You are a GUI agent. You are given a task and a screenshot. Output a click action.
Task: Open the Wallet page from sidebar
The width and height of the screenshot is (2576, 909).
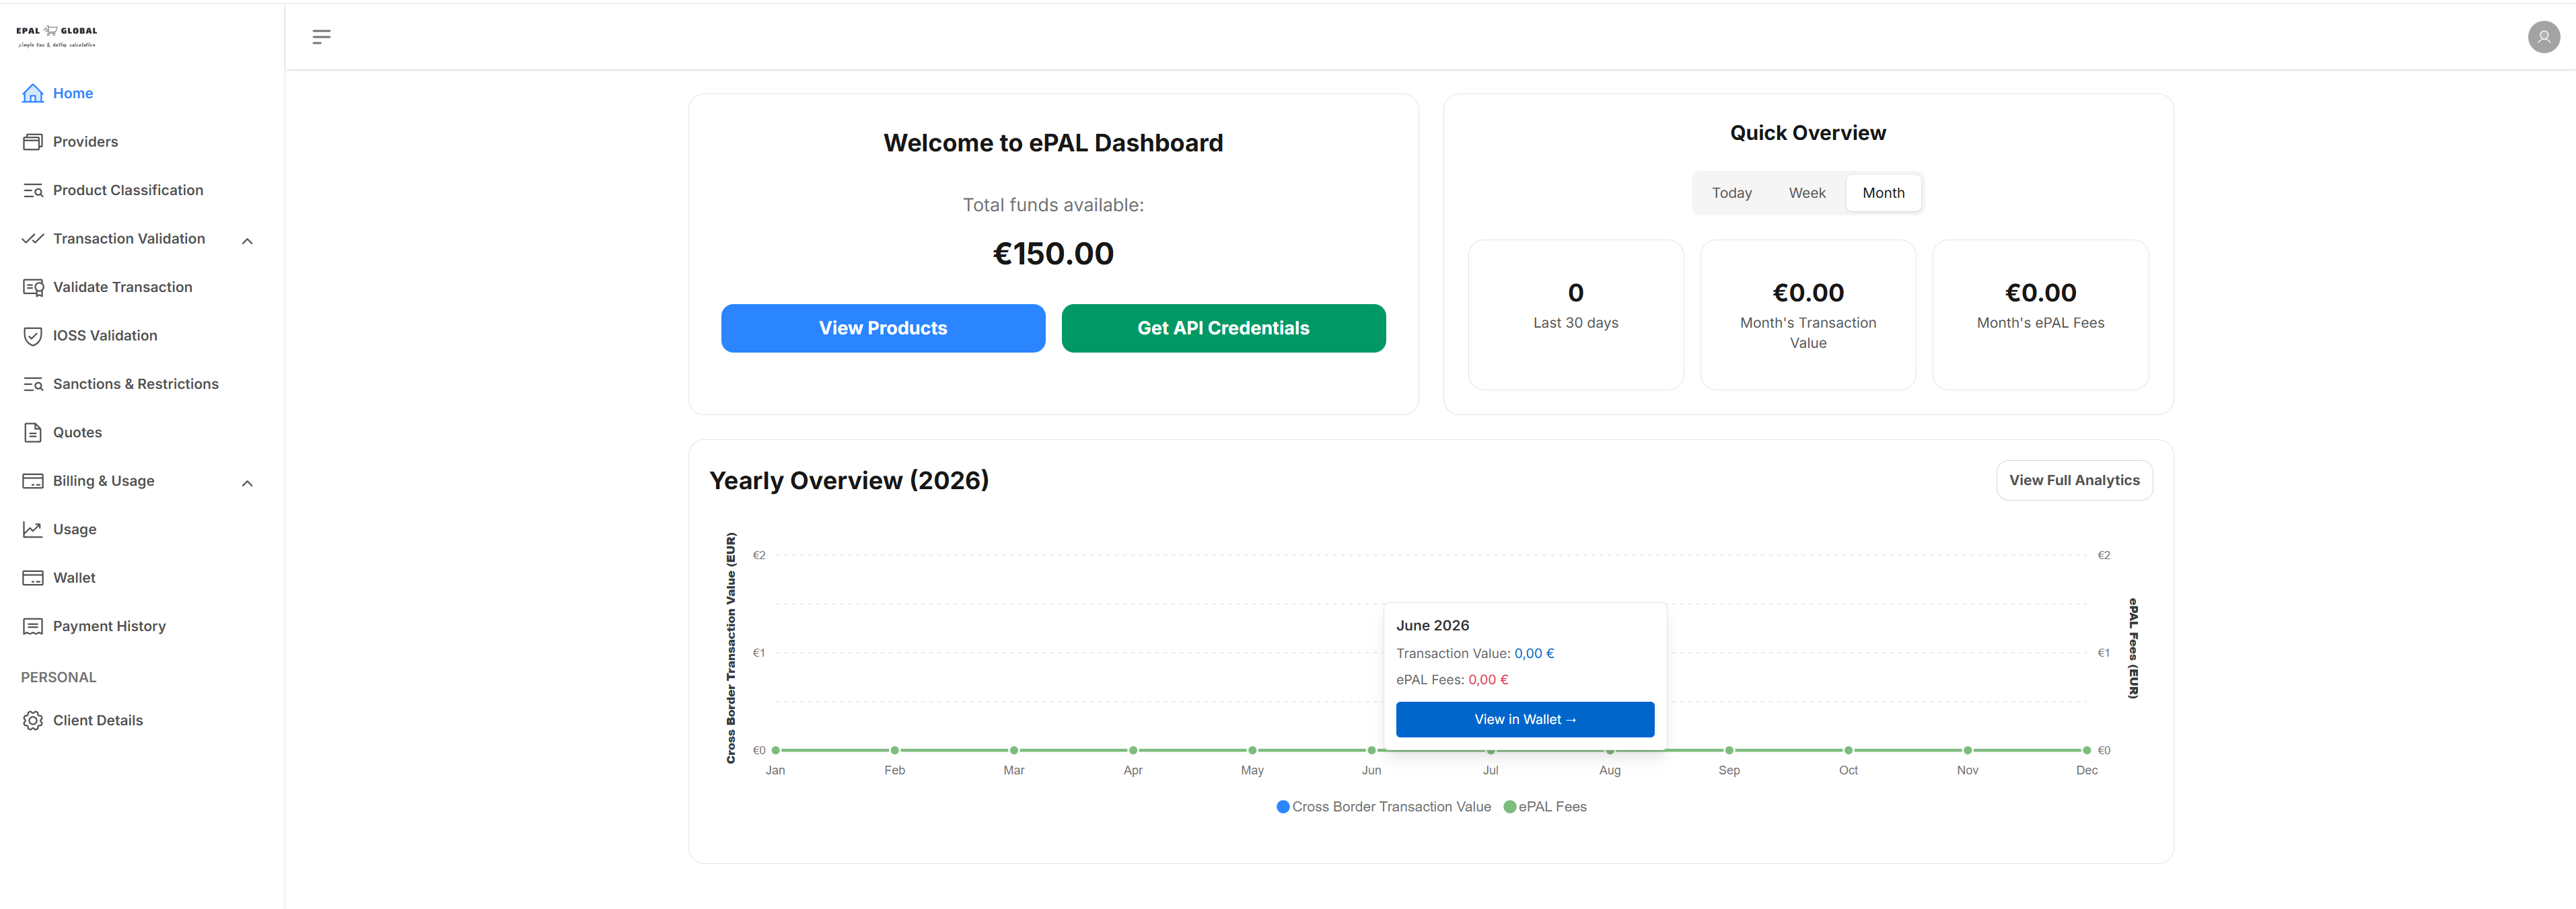coord(74,578)
